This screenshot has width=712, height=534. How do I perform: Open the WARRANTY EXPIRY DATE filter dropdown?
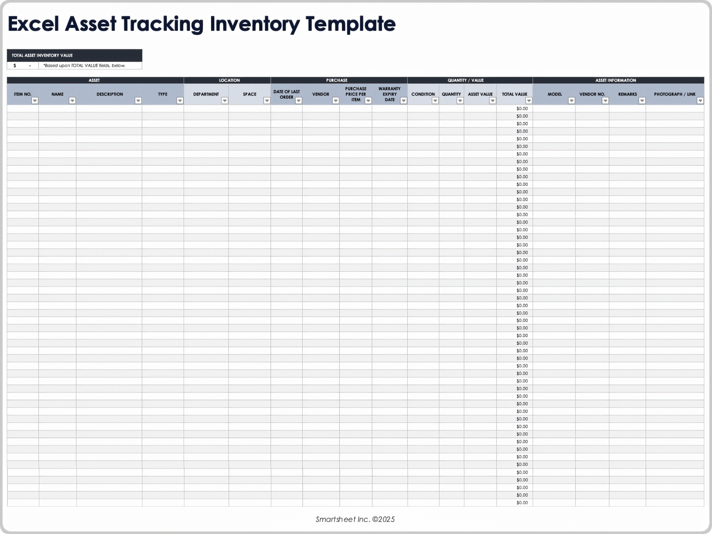pyautogui.click(x=404, y=100)
